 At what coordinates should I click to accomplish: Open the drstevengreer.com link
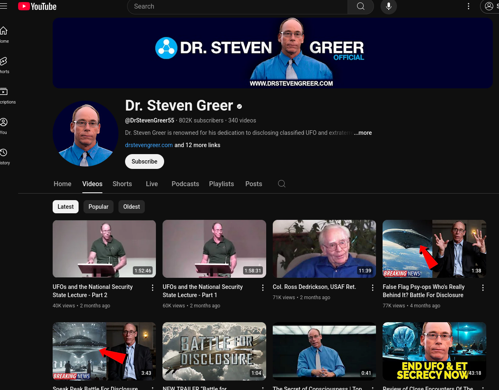(x=149, y=145)
